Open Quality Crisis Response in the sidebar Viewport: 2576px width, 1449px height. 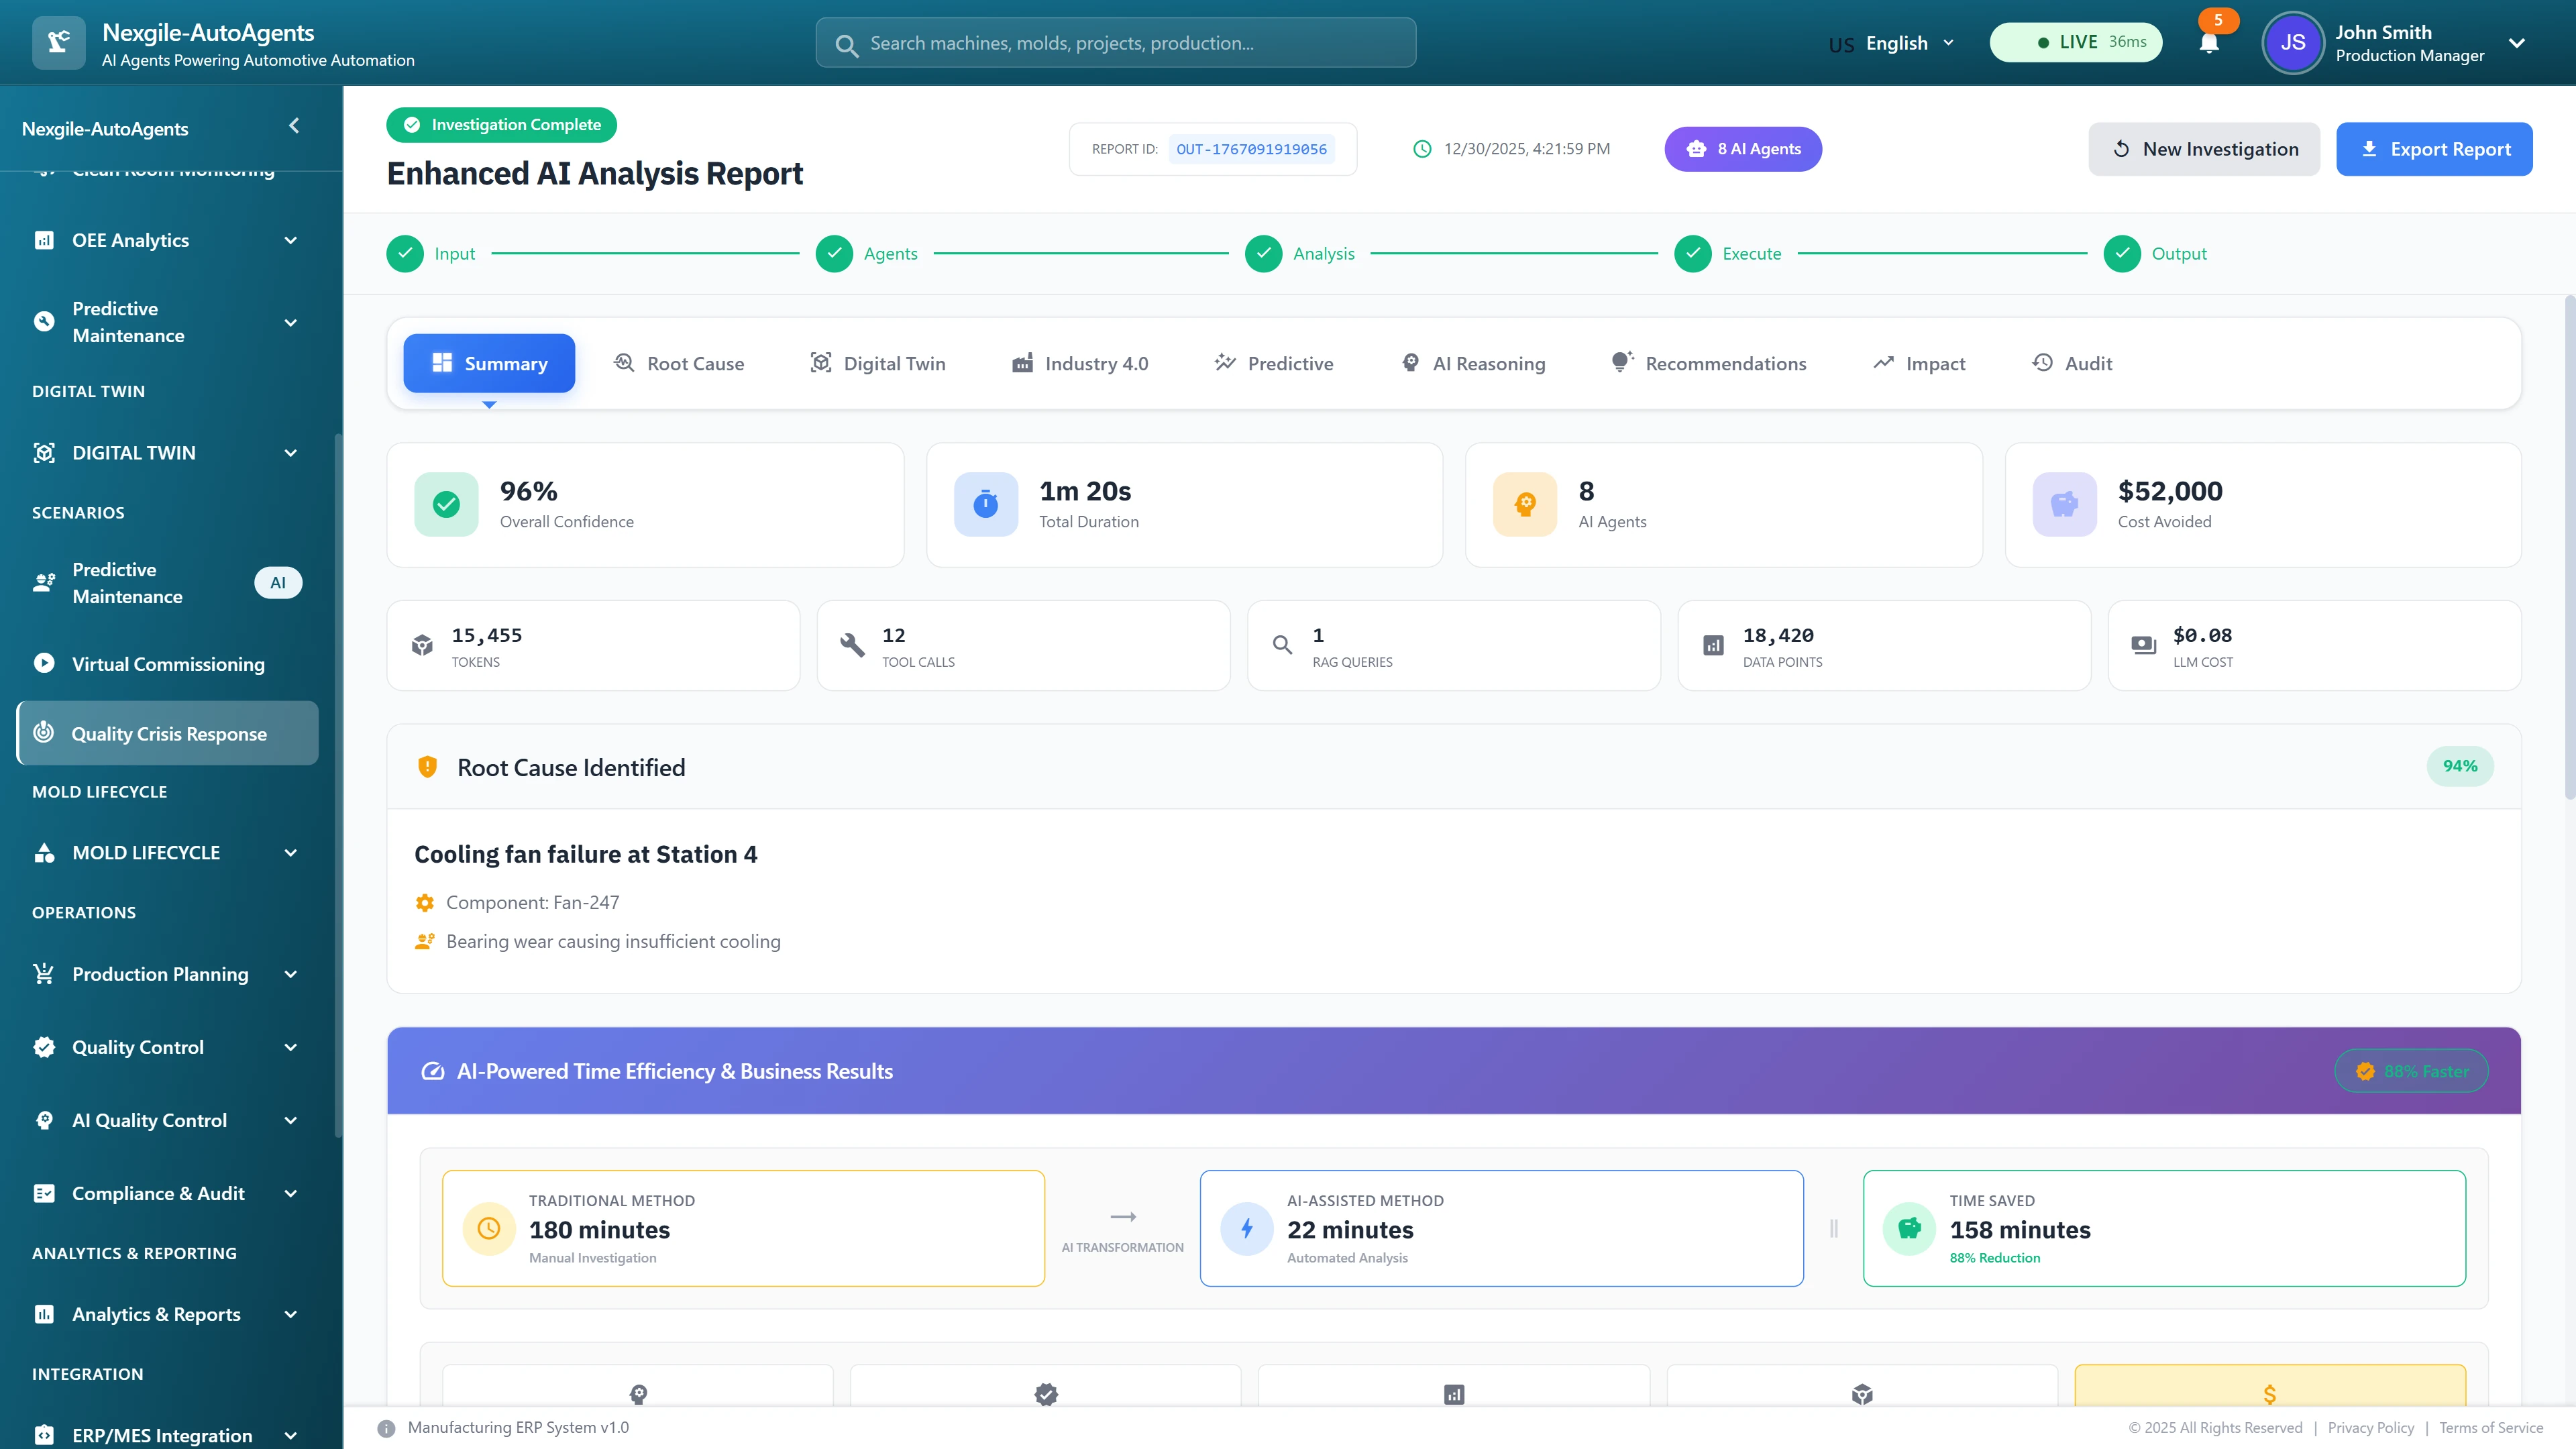[167, 733]
